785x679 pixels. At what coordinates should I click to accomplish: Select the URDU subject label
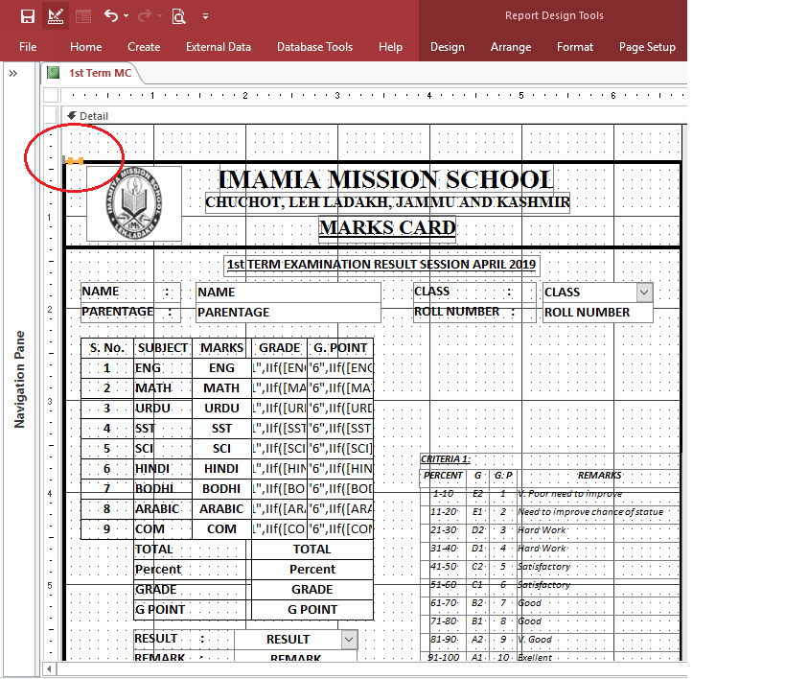pos(162,409)
